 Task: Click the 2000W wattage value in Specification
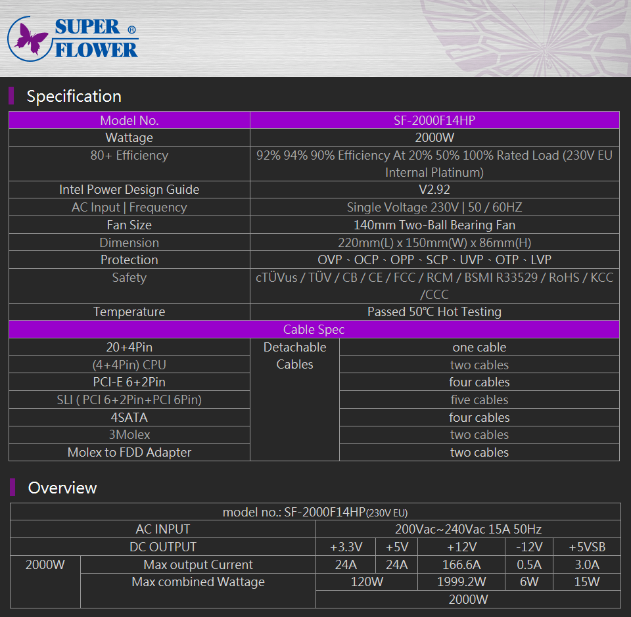pyautogui.click(x=434, y=137)
